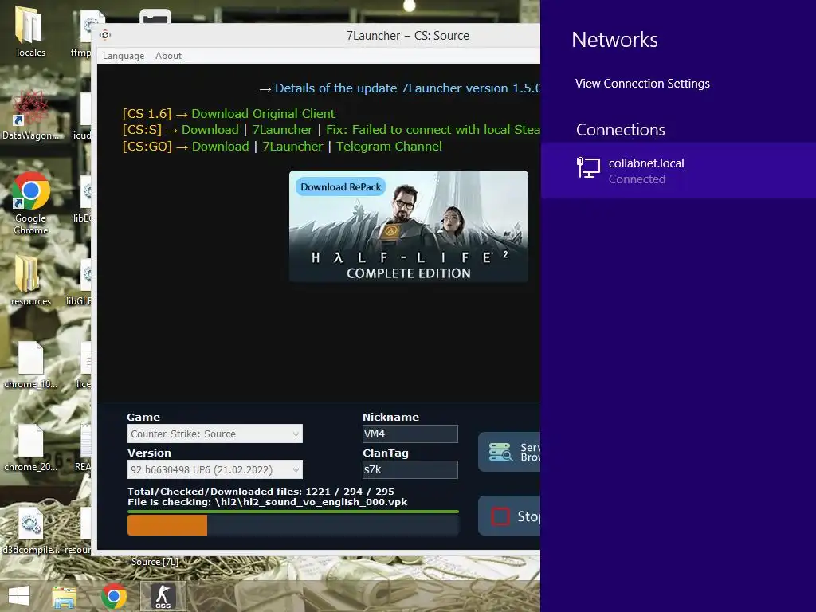The height and width of the screenshot is (612, 816).
Task: Click the orange download progress bar
Action: (x=167, y=524)
